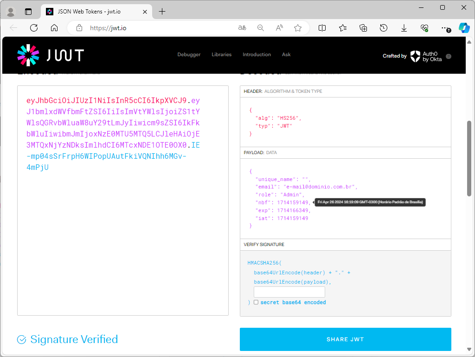Click the browser back arrow
Viewport: 475px width, 357px height.
(x=13, y=28)
